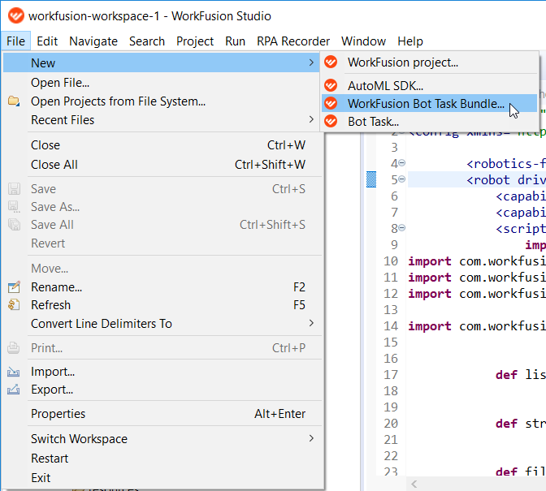Click the Print printer icon
546x491 pixels.
click(14, 347)
